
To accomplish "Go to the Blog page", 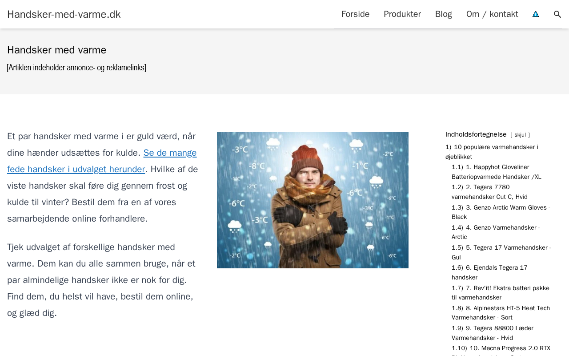I will click(444, 14).
